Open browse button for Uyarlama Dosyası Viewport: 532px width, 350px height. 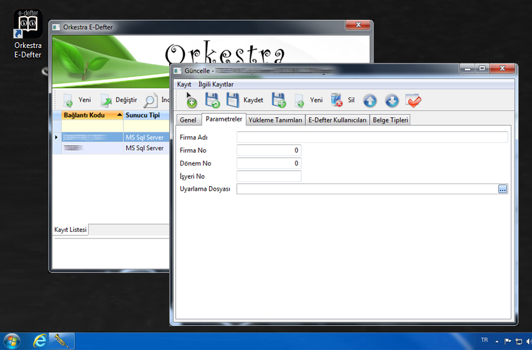[x=503, y=189]
